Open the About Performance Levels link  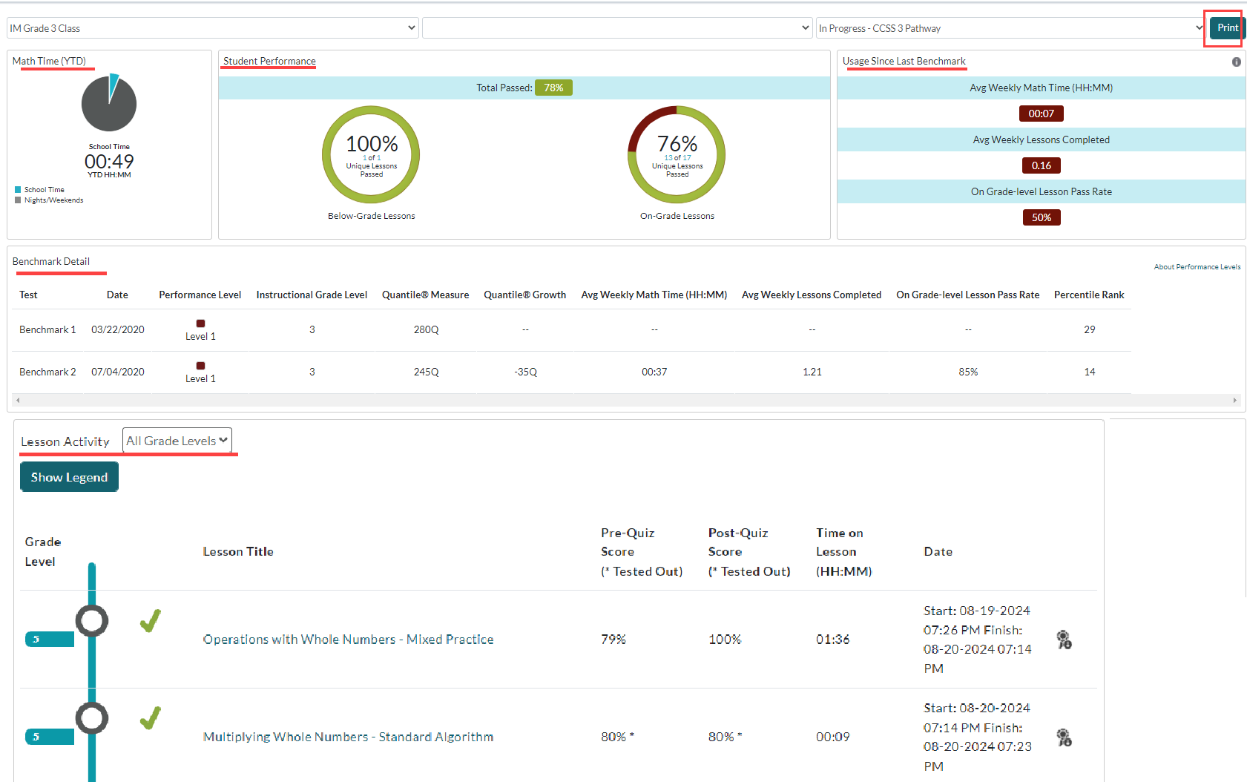coord(1197,267)
